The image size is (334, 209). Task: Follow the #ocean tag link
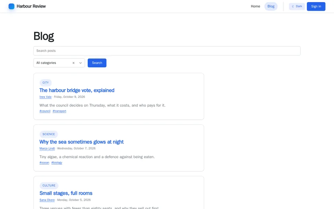(44, 163)
